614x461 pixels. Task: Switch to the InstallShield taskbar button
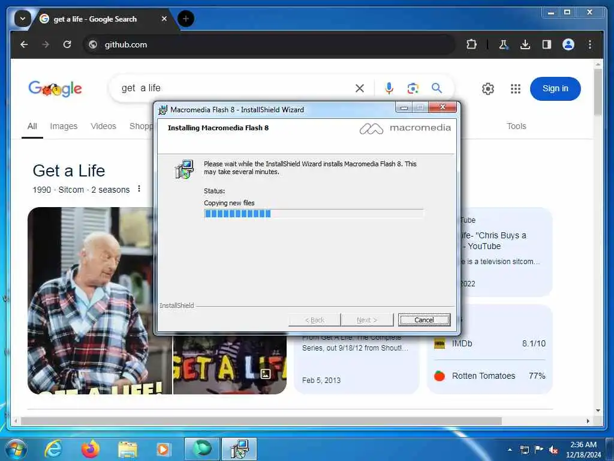[x=239, y=449]
